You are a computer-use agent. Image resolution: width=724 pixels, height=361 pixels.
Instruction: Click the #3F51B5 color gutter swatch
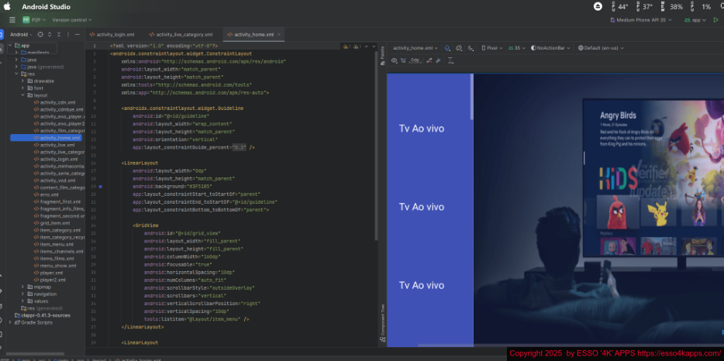[100, 187]
